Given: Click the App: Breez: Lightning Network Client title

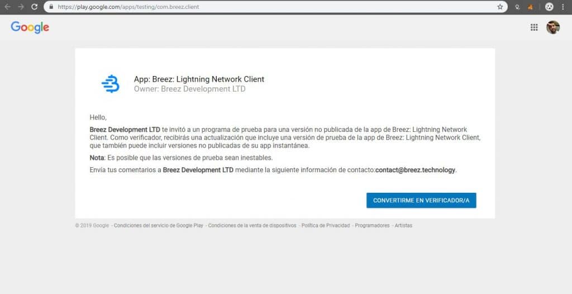Looking at the screenshot, I should pyautogui.click(x=199, y=79).
